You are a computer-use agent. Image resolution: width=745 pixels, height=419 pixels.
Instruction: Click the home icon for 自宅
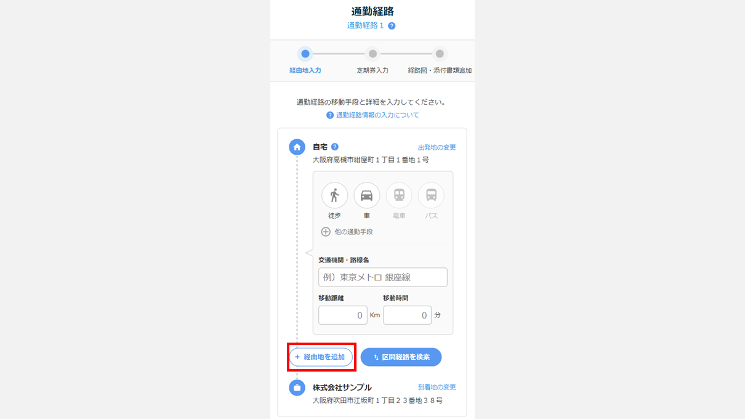(297, 147)
